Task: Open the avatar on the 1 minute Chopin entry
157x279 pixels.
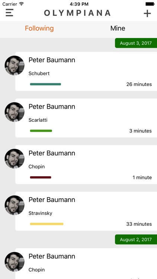Action: 15,159
